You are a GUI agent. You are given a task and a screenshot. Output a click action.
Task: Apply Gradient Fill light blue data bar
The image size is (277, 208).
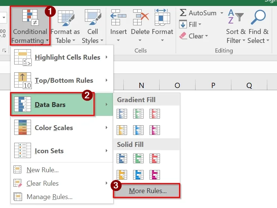coord(138,130)
